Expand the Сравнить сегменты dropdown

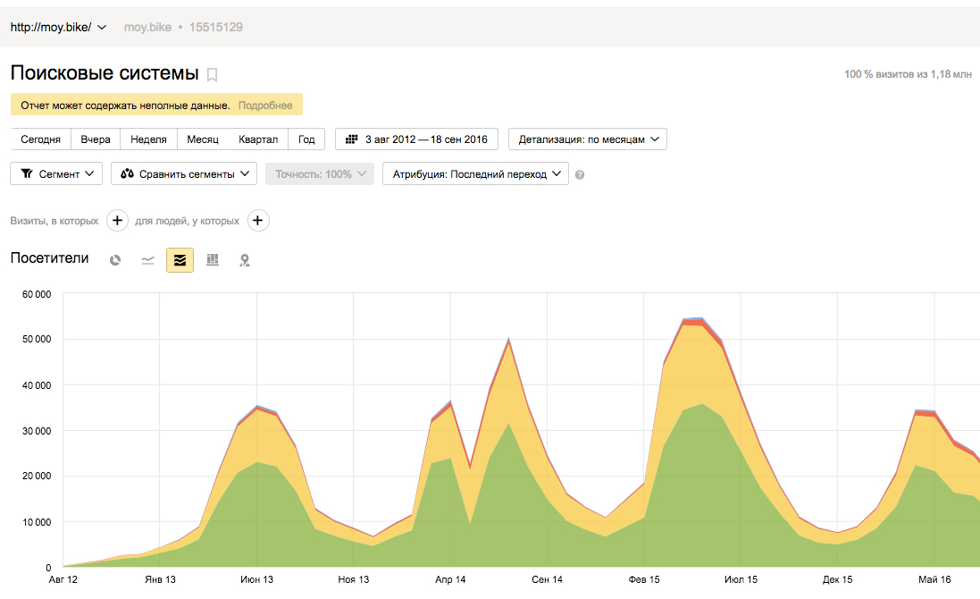coord(184,174)
